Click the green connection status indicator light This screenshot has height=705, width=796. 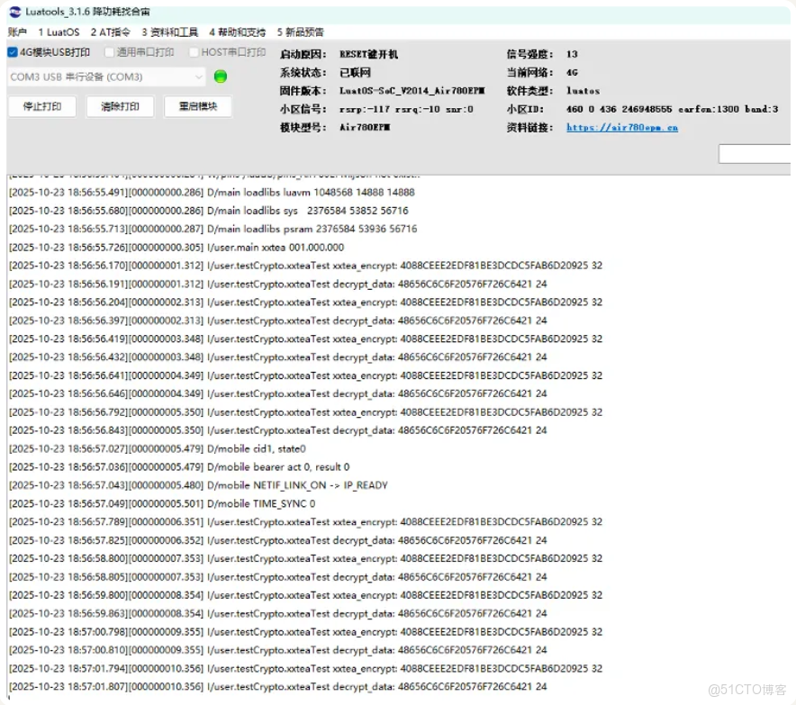(221, 77)
